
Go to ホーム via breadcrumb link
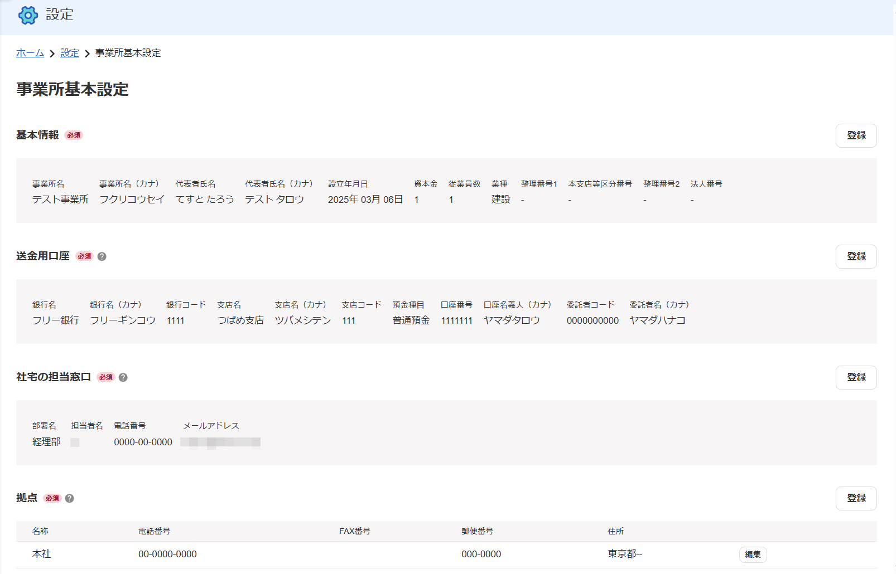click(30, 53)
